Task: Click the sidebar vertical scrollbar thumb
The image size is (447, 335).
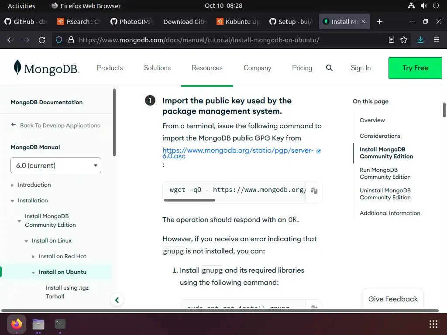Action: (114, 123)
